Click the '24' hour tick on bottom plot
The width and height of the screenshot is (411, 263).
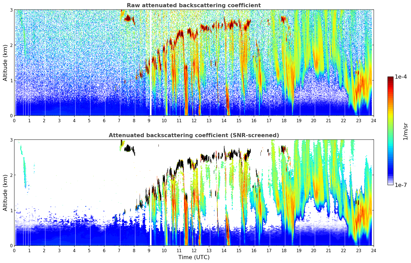pyautogui.click(x=373, y=250)
